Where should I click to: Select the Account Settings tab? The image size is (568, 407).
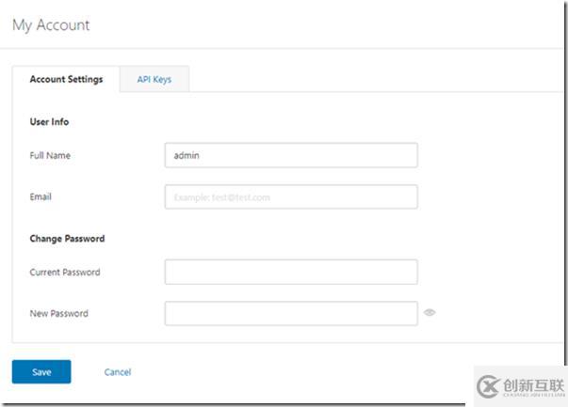(66, 80)
